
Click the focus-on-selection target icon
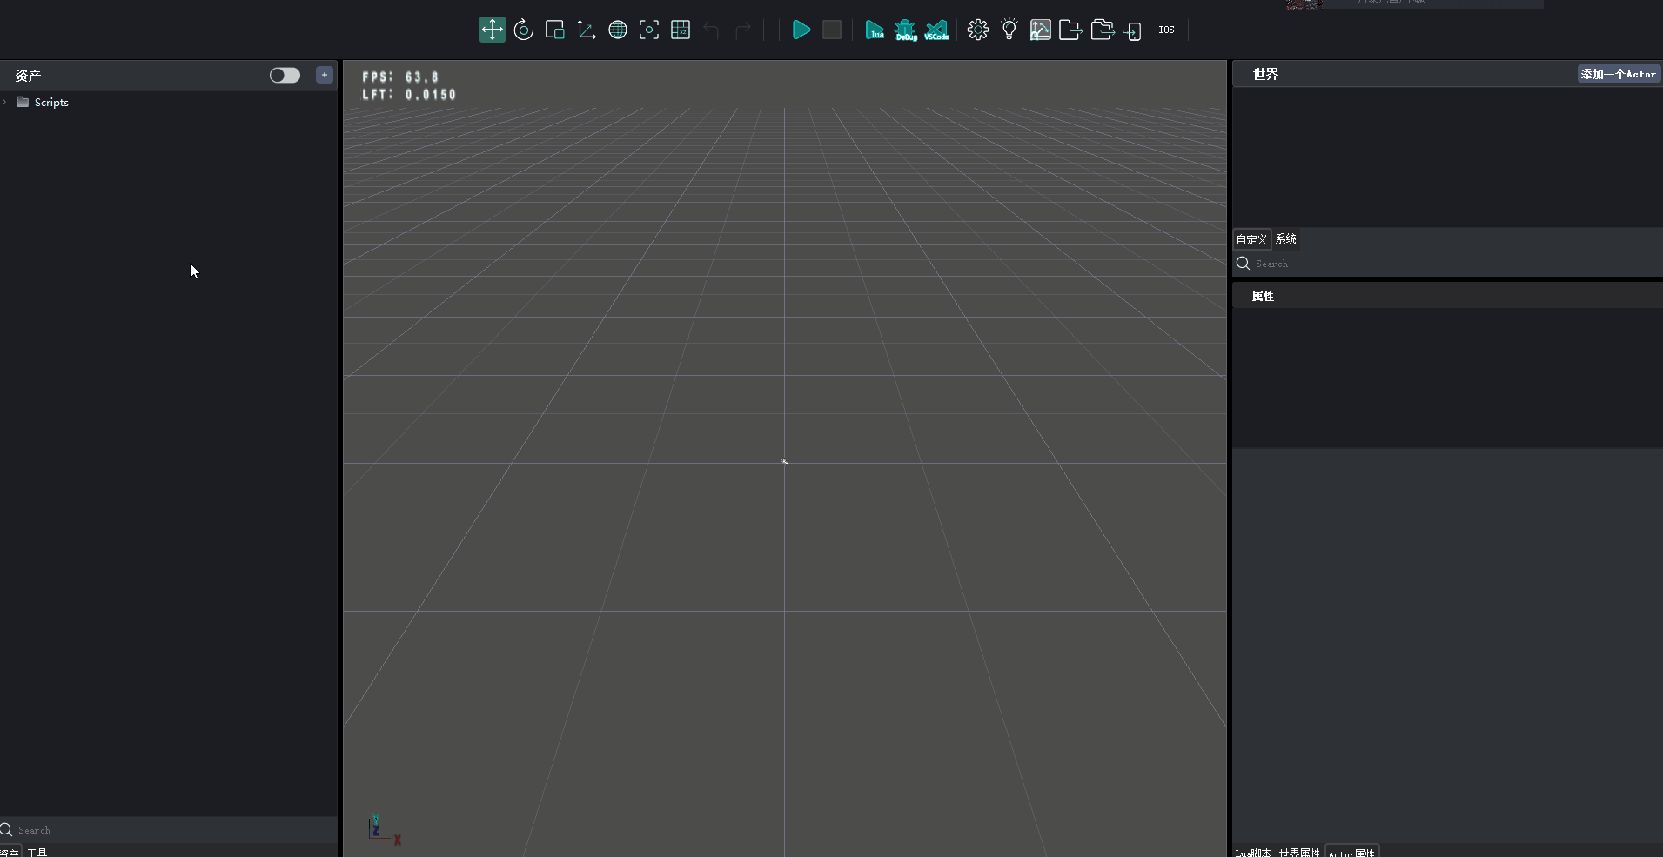pos(649,30)
